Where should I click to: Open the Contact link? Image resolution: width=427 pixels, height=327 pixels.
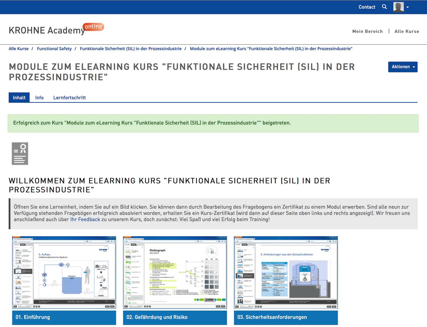[367, 7]
